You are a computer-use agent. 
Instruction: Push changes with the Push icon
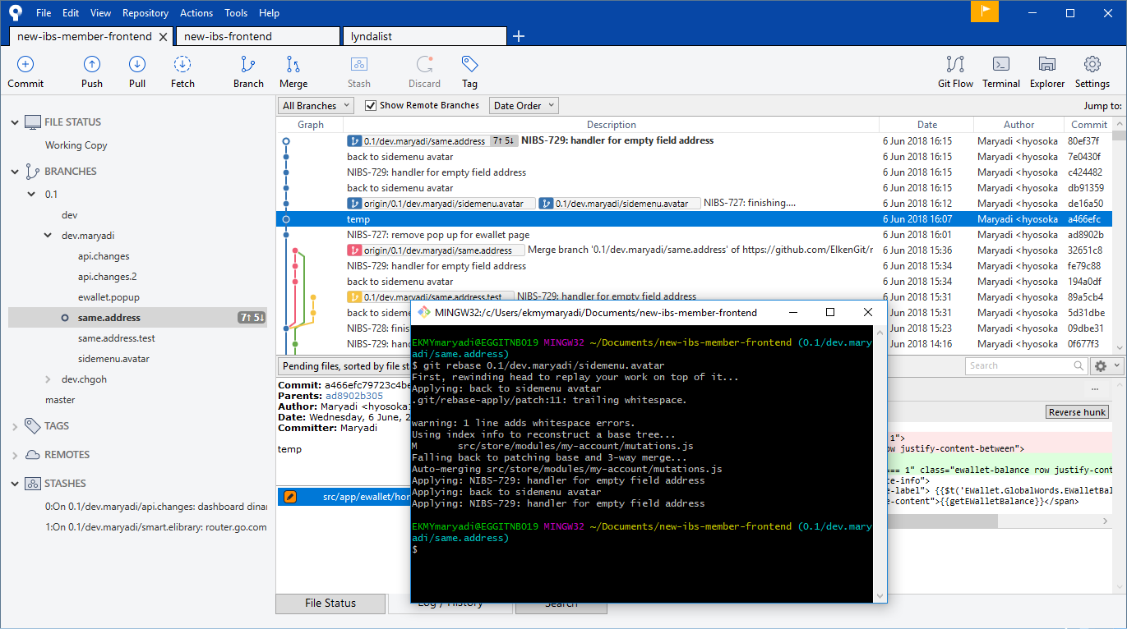92,64
